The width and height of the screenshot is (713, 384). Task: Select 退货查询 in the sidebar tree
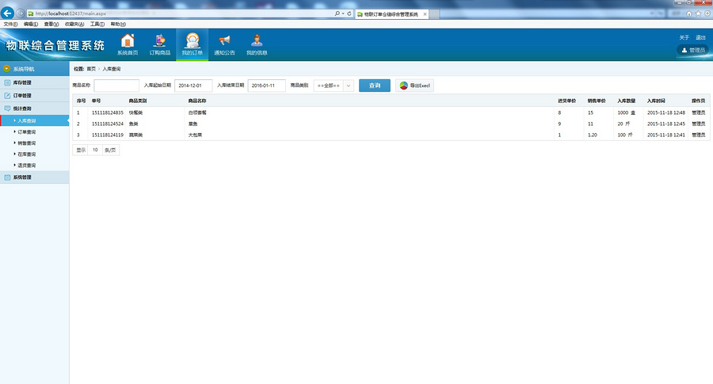click(26, 165)
